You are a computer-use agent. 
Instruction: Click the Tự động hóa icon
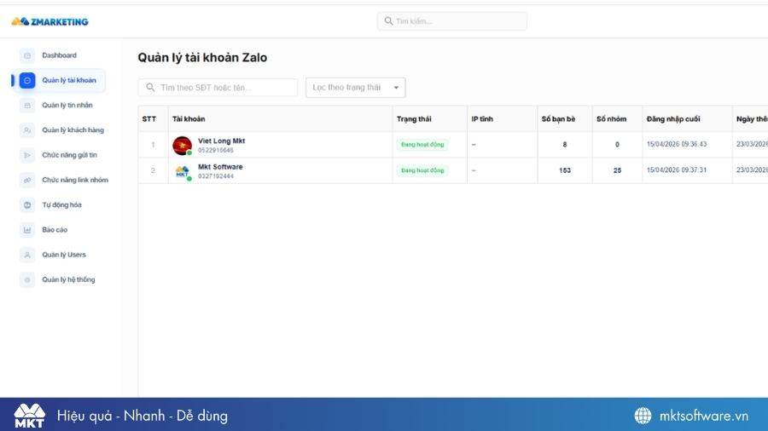(x=27, y=205)
